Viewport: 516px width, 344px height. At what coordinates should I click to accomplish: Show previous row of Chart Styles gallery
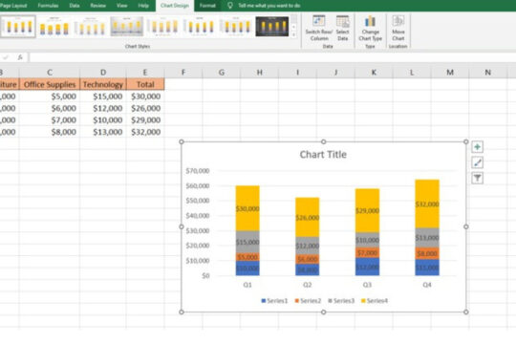[294, 18]
